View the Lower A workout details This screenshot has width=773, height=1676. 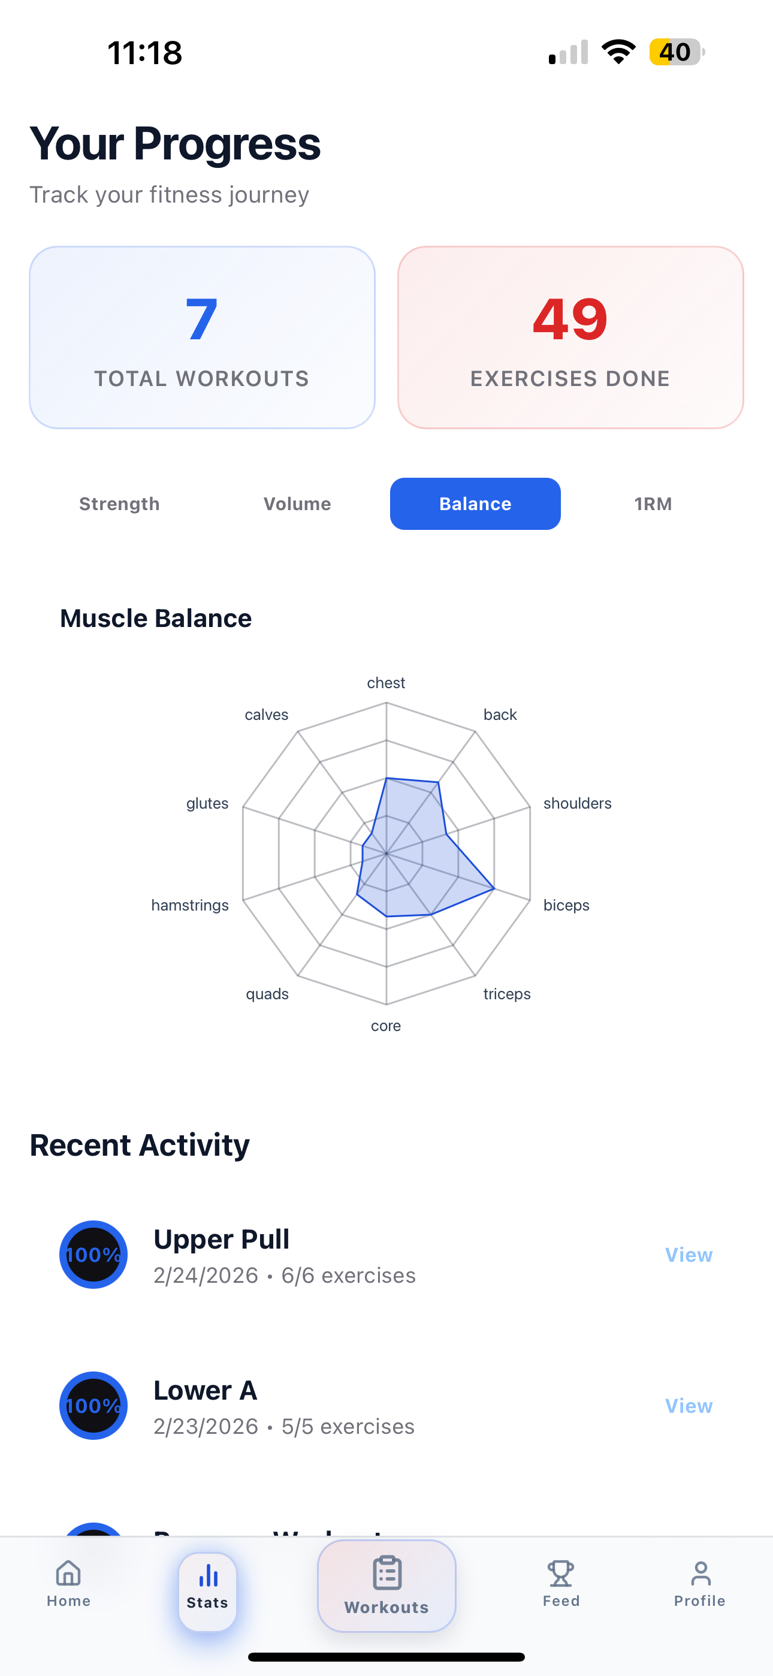click(689, 1405)
